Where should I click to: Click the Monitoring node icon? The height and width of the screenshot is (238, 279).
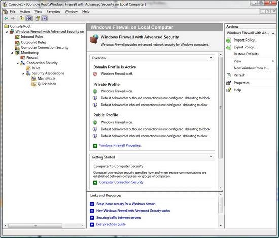[17, 53]
